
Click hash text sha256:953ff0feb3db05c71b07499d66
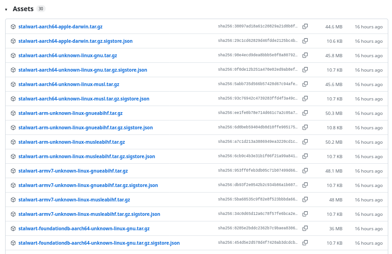(x=258, y=170)
